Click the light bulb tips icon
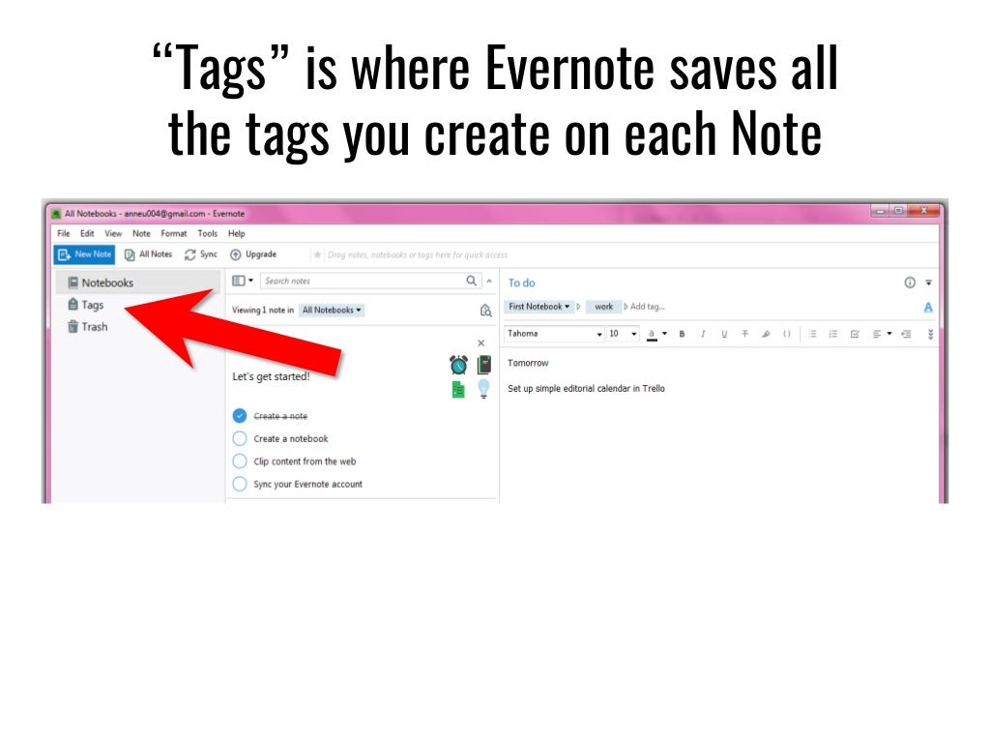The width and height of the screenshot is (990, 743). click(483, 389)
